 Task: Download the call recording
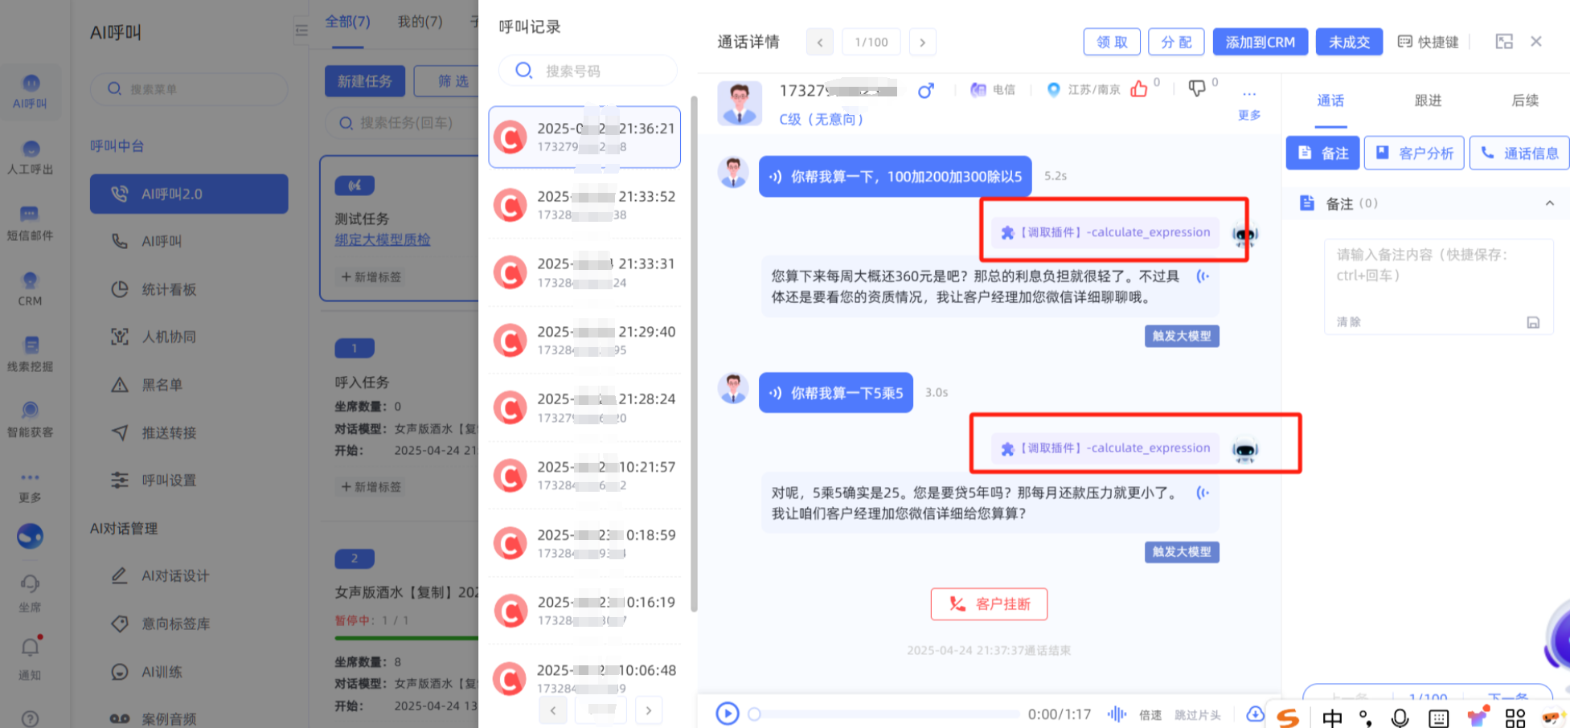coord(1254,714)
